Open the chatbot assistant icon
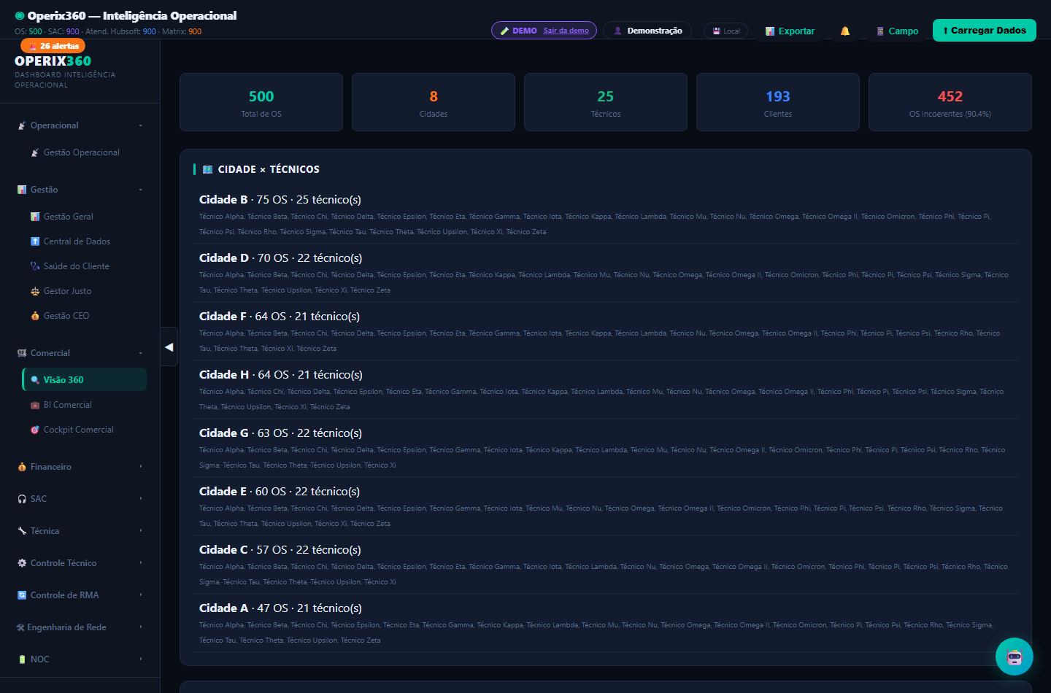This screenshot has height=693, width=1051. coord(1015,657)
